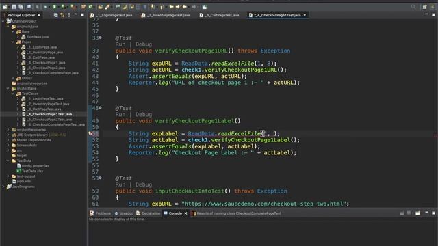
Task: Minimize the Console panel
Action: tap(426, 213)
